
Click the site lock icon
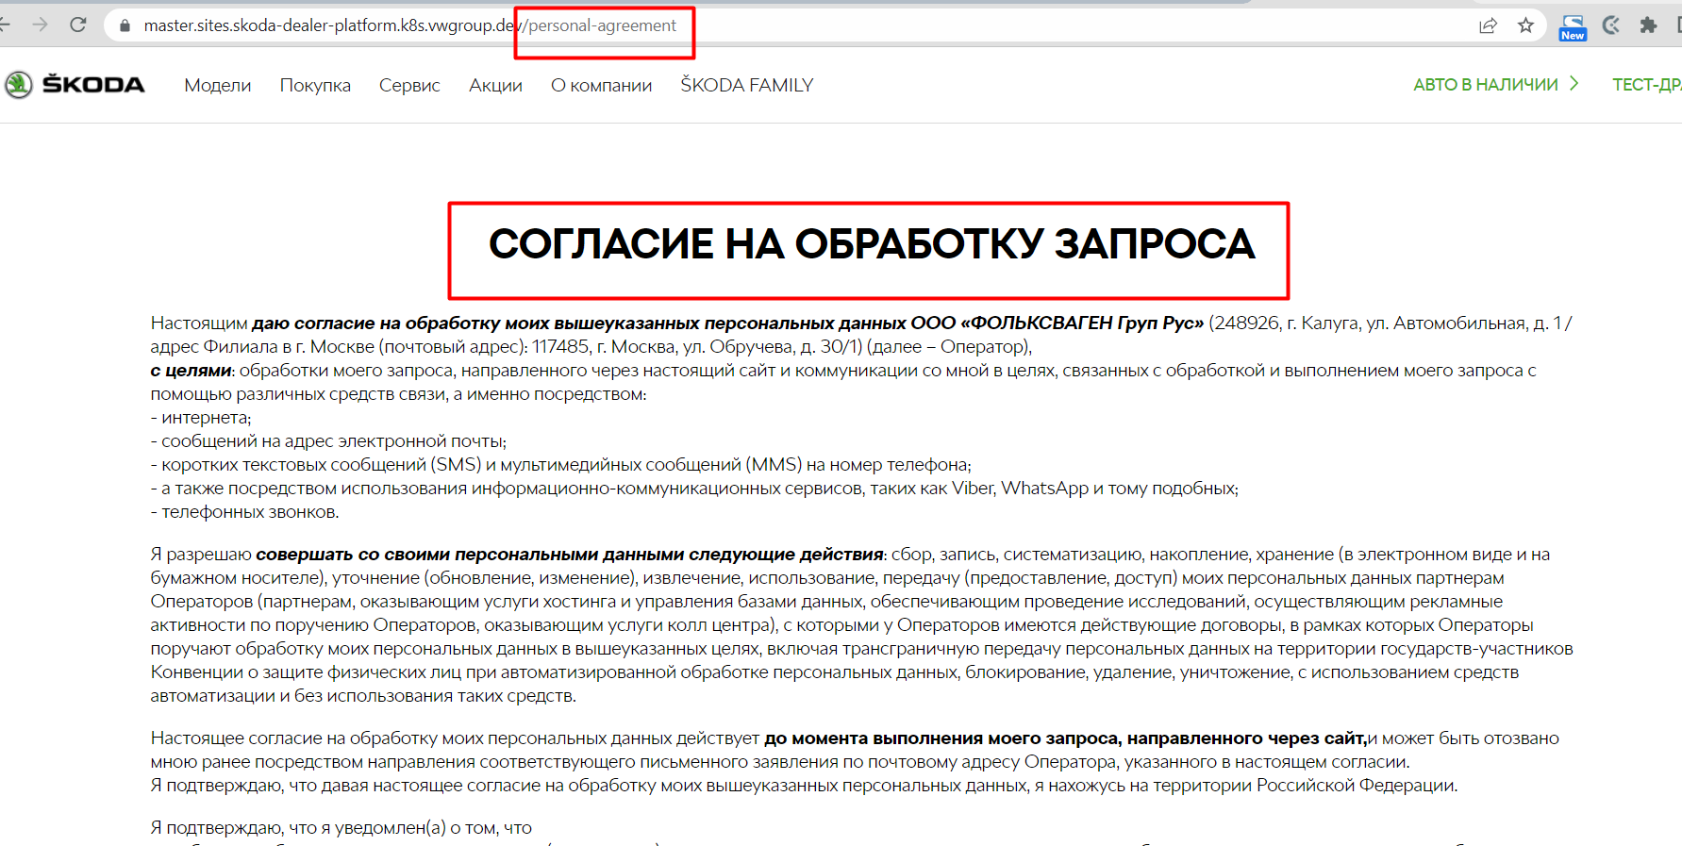pos(125,25)
